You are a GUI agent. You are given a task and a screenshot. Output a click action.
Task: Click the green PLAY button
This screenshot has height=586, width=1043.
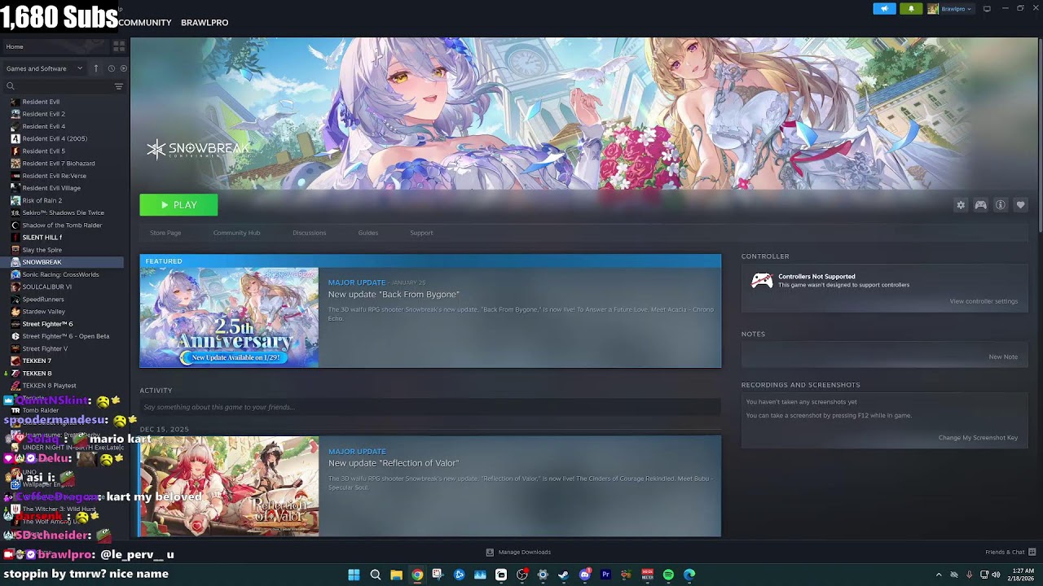coord(178,205)
